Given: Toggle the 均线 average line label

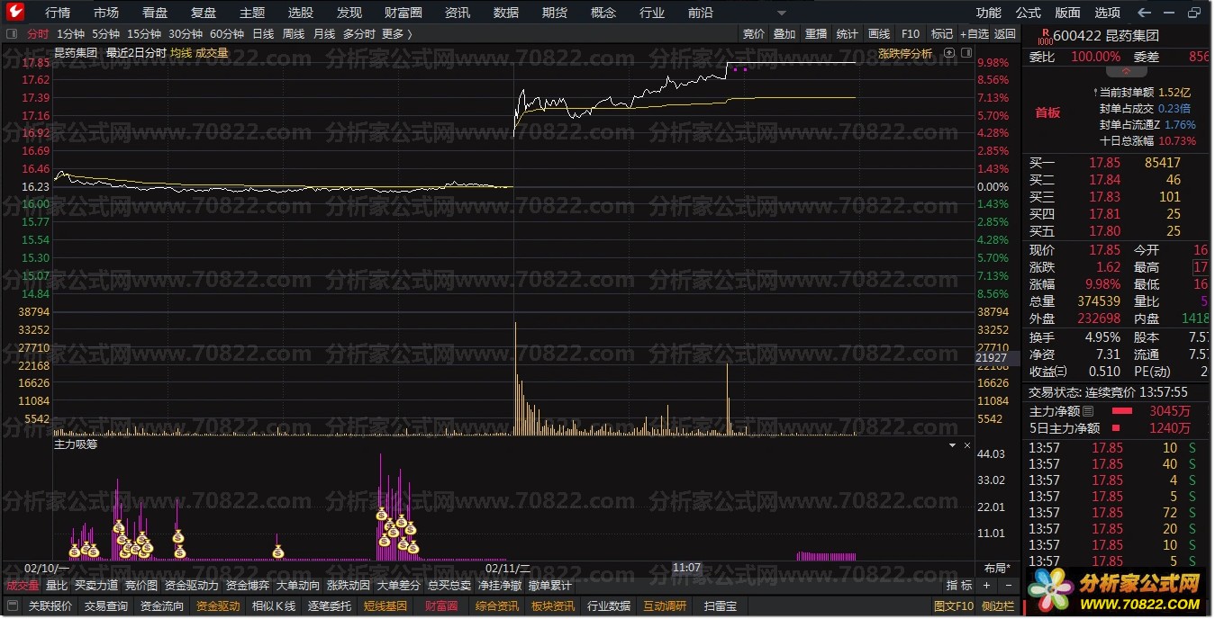Looking at the screenshot, I should point(181,53).
